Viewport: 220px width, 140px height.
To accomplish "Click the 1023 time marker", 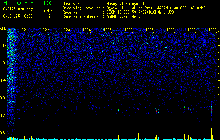I will click(x=66, y=30).
